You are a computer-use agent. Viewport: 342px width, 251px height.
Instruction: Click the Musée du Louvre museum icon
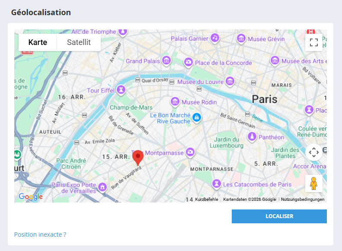coord(230,82)
